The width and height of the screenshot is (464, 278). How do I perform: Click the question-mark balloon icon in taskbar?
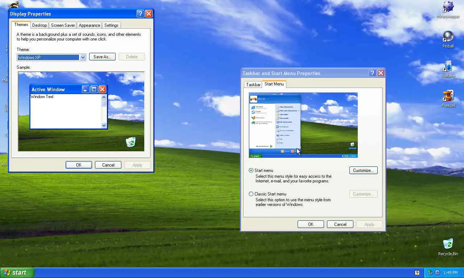tap(417, 273)
